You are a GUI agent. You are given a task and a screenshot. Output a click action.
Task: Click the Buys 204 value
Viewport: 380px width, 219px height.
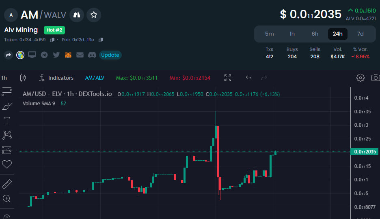click(x=292, y=57)
